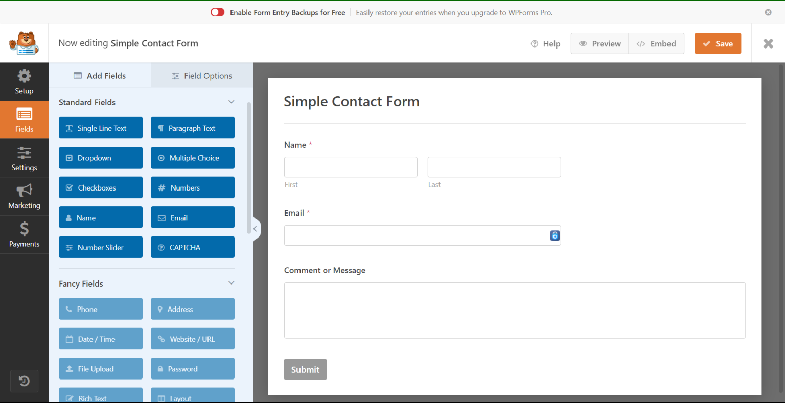The image size is (785, 403).
Task: Open form revisions history
Action: click(24, 381)
